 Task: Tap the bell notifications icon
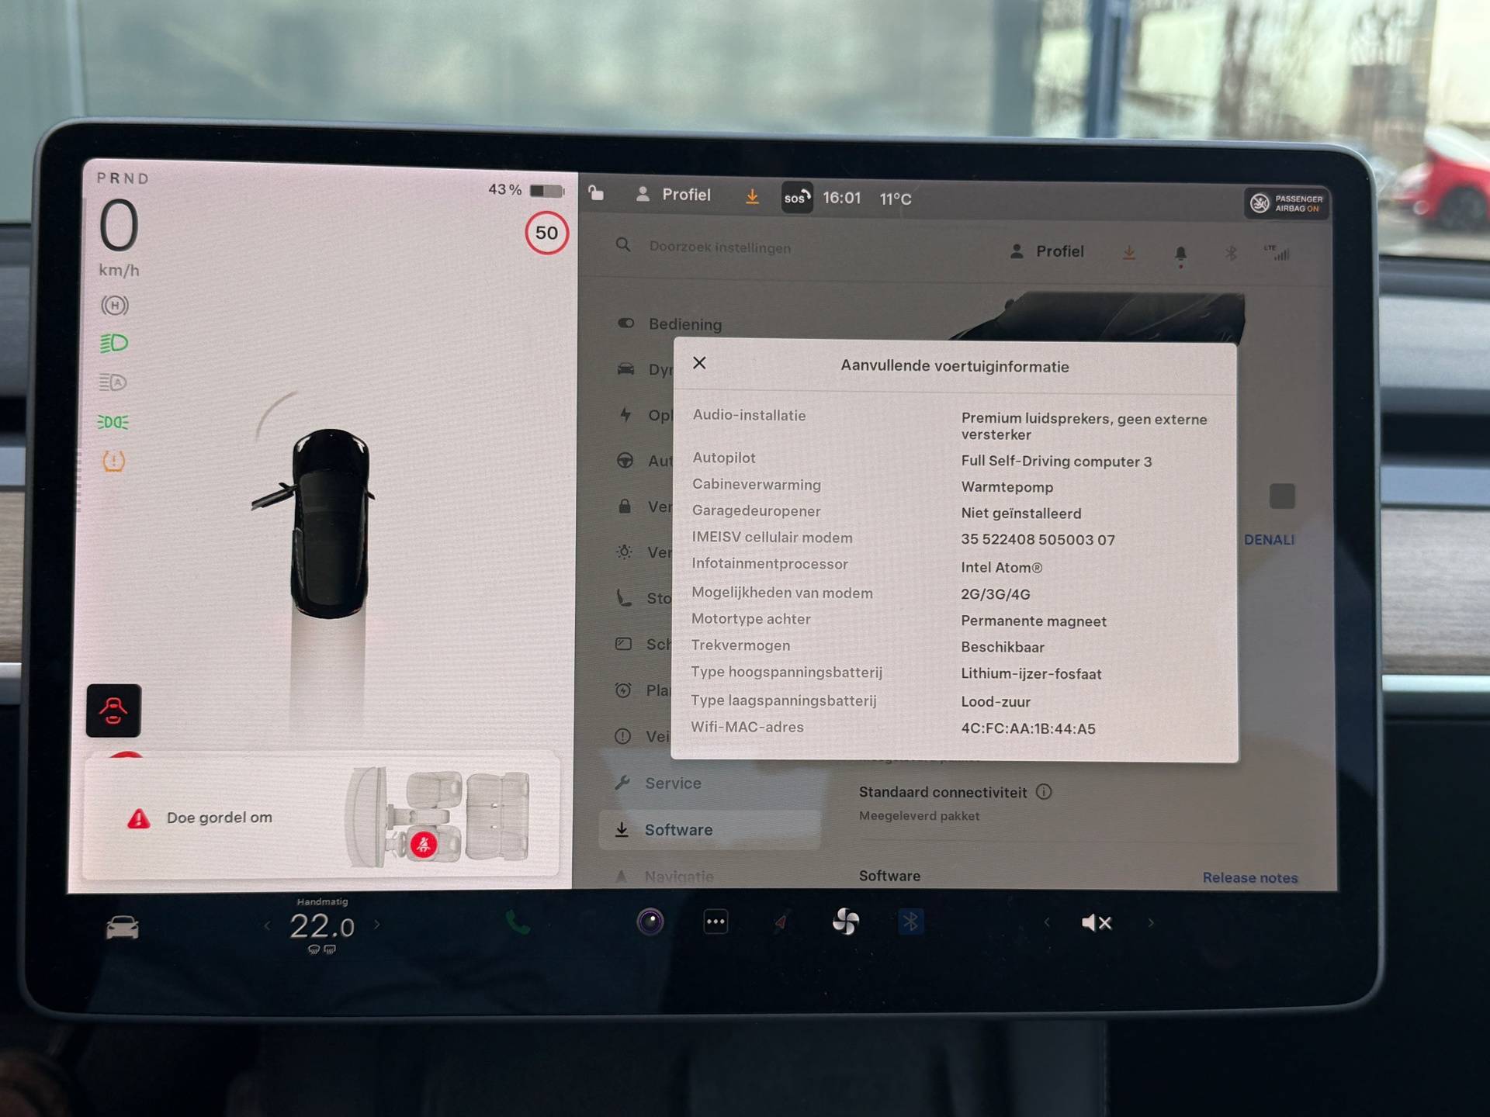pos(1180,254)
